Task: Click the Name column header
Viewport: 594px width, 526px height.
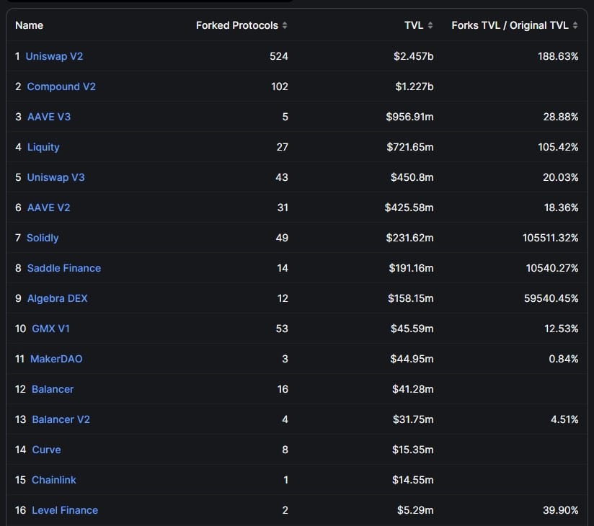Action: 30,25
